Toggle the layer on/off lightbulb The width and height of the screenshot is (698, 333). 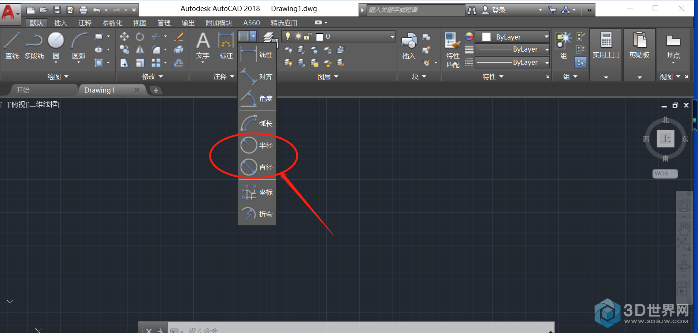[288, 36]
